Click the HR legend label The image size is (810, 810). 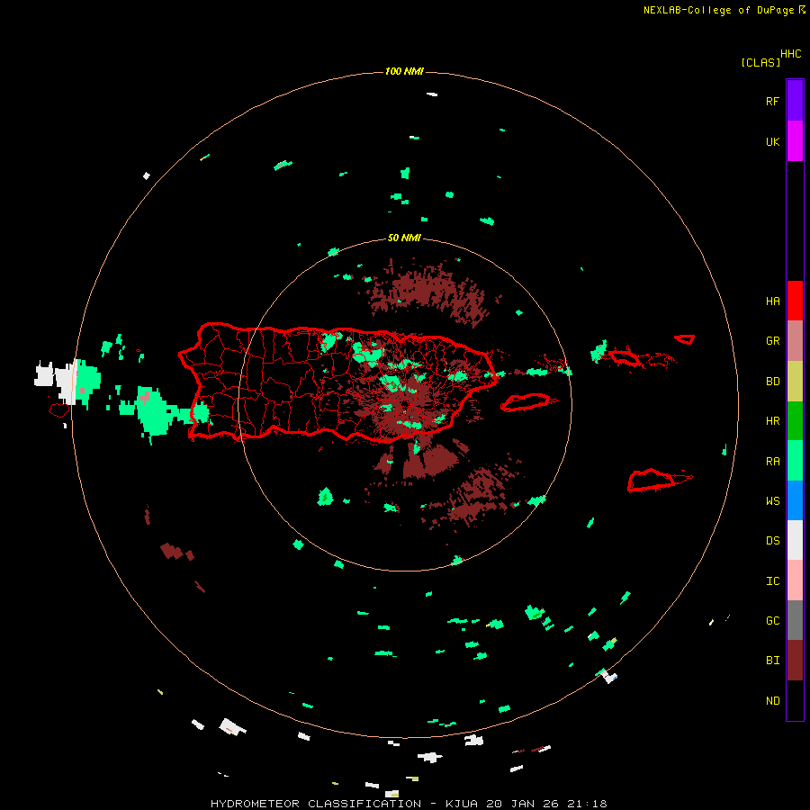point(772,421)
